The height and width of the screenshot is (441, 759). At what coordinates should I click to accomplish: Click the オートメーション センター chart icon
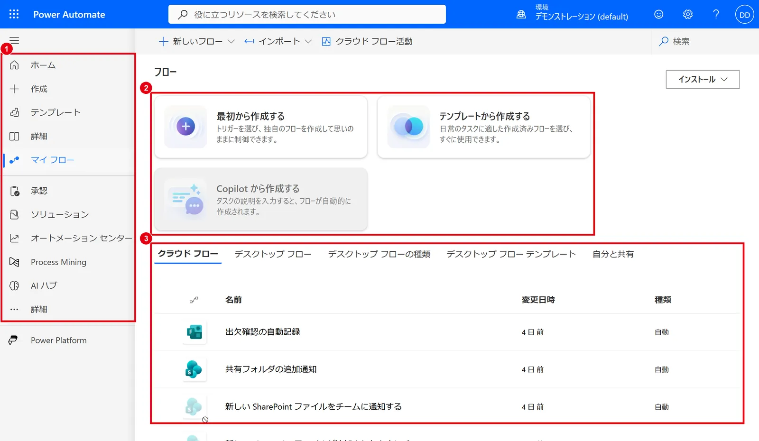coord(14,238)
